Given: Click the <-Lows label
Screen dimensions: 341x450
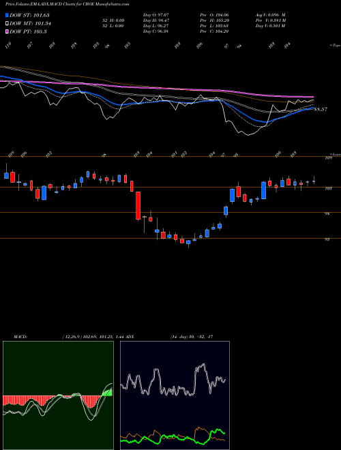Looking at the screenshot, I should [334, 154].
